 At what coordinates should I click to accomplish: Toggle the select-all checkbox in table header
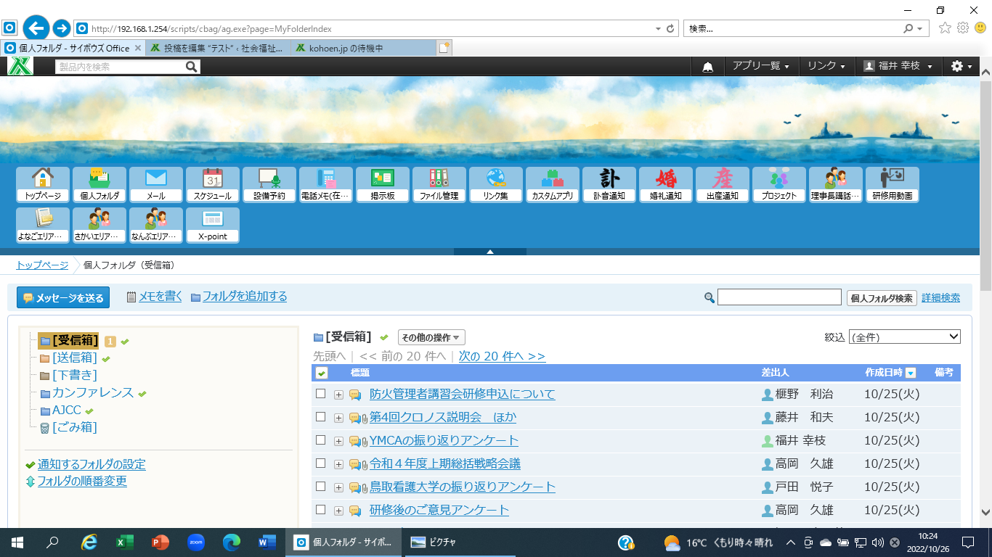coord(322,373)
